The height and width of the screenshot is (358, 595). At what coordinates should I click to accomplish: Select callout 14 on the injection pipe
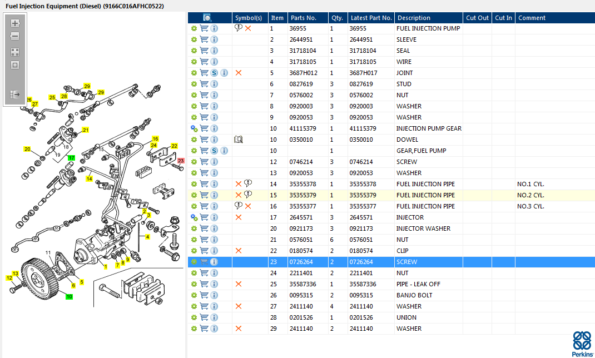click(89, 178)
